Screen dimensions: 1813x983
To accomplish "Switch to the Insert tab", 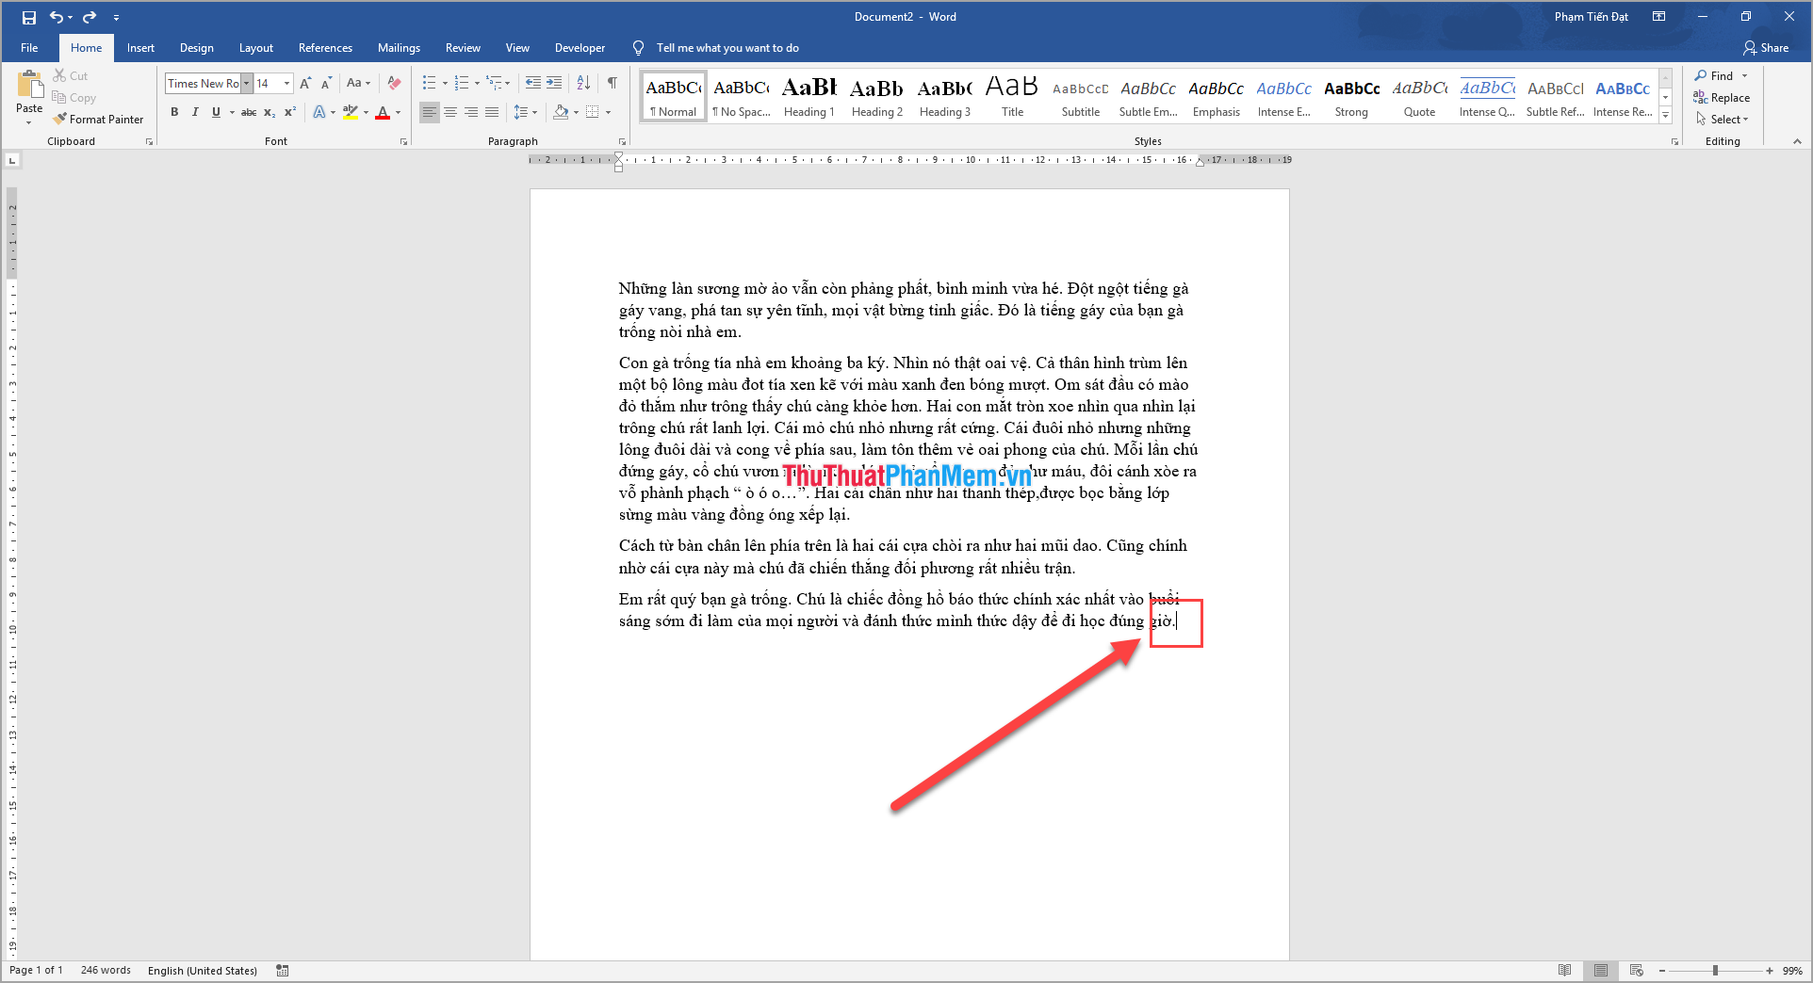I will (x=140, y=48).
